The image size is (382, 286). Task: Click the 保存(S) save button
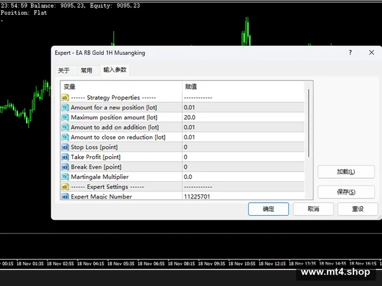(x=346, y=192)
